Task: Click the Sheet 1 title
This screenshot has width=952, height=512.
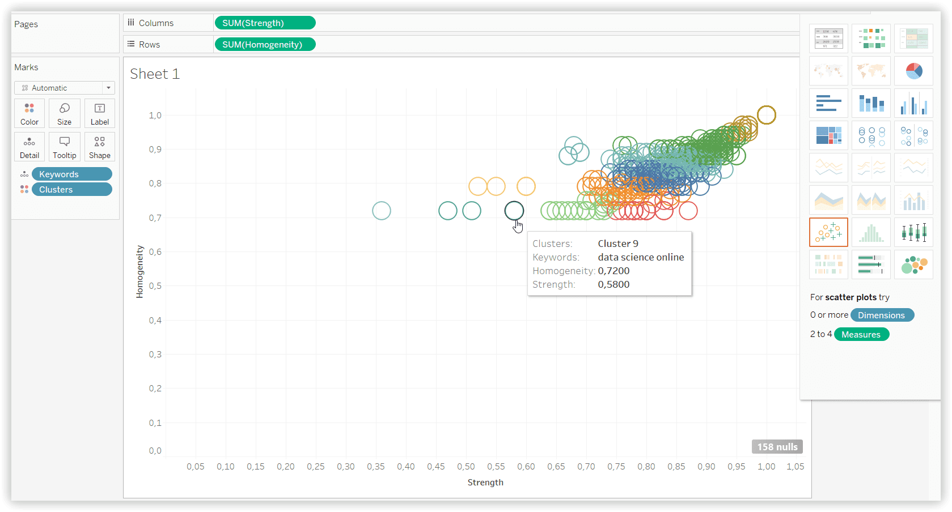Action: pos(155,74)
